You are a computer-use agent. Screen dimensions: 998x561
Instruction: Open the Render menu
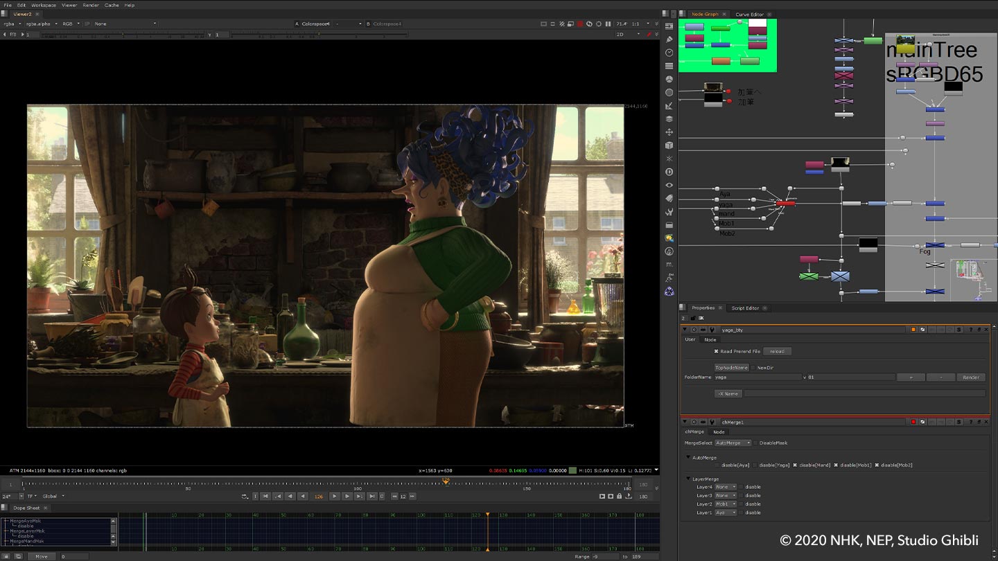point(91,5)
